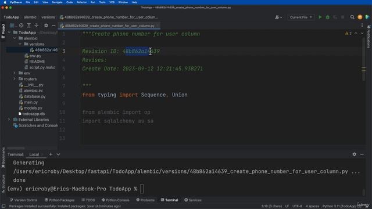The width and height of the screenshot is (372, 209).
Task: Open the Refactor menu
Action: pos(81,2)
